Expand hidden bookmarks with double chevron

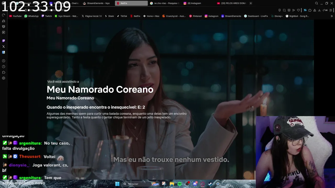332,16
